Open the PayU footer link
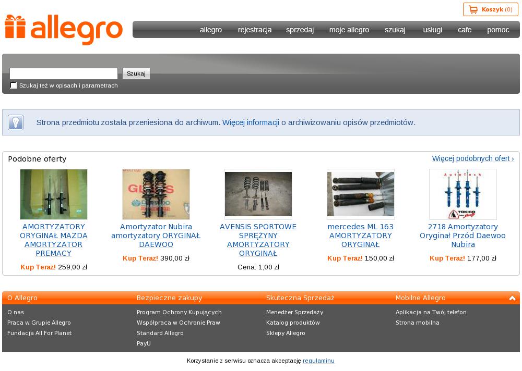This screenshot has height=371, width=522. coord(144,343)
